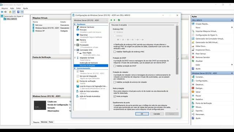Collapse the Adaptador de Rede tree node
The height and width of the screenshot is (132, 234).
(x=75, y=58)
